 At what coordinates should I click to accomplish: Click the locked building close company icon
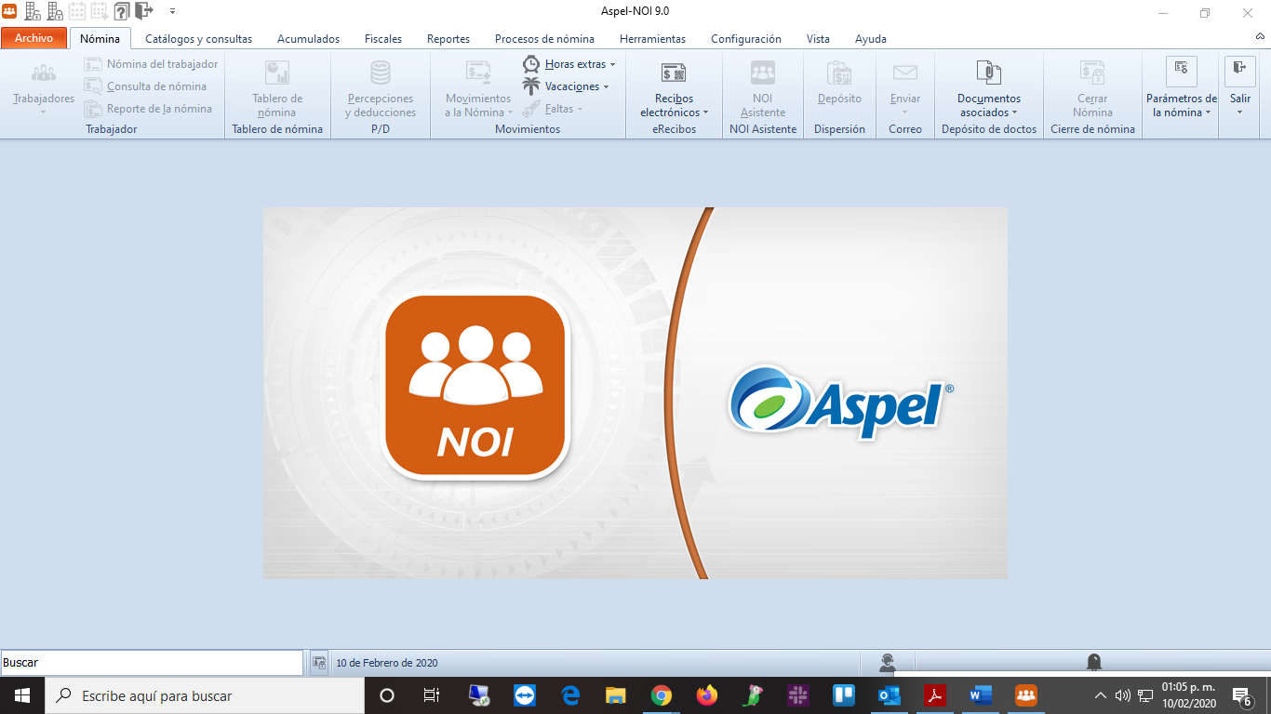click(x=55, y=11)
